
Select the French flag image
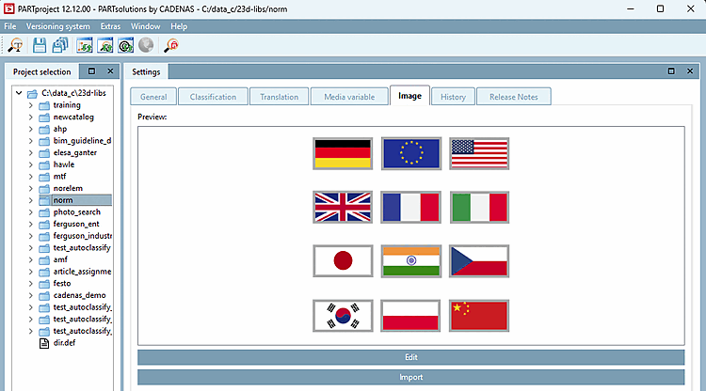pyautogui.click(x=411, y=207)
